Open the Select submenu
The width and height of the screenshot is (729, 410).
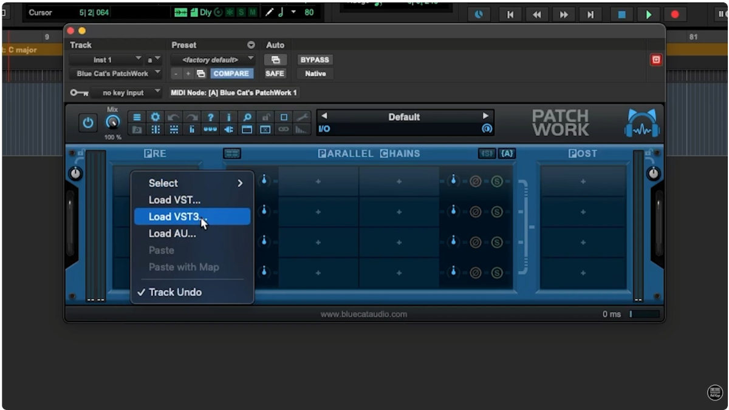point(194,183)
